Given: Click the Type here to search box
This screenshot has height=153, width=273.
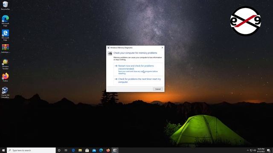Looking at the screenshot, I should pos(31,150).
